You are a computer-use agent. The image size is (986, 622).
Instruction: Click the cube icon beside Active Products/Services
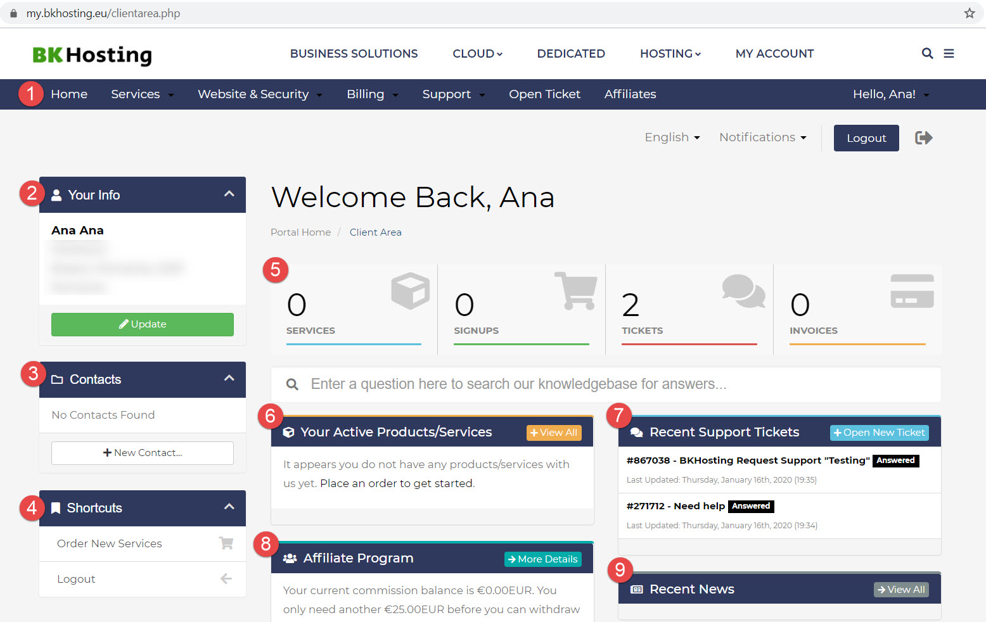(x=288, y=432)
